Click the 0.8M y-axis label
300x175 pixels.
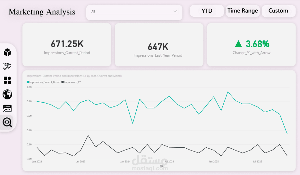[x=30, y=102]
